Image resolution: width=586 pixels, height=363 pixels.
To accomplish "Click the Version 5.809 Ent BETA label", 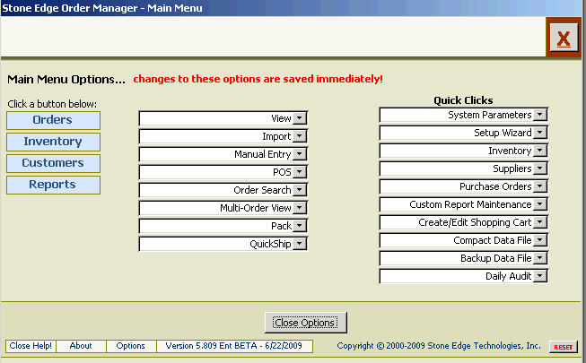I will pyautogui.click(x=234, y=346).
